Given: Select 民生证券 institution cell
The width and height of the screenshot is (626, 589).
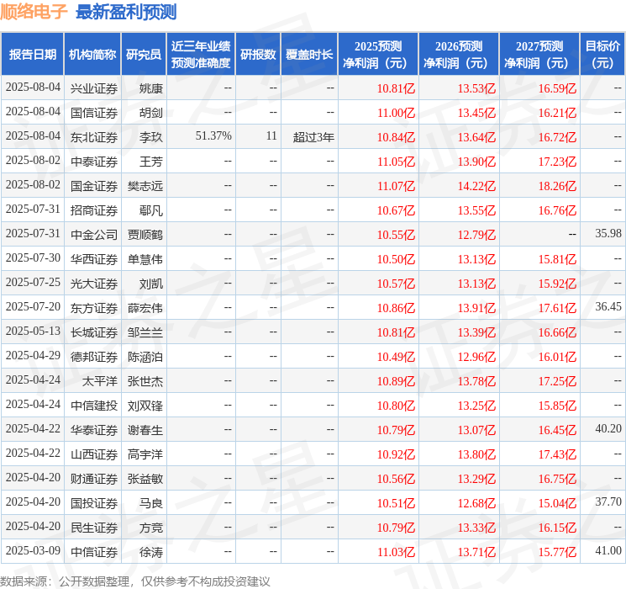Looking at the screenshot, I should (94, 528).
